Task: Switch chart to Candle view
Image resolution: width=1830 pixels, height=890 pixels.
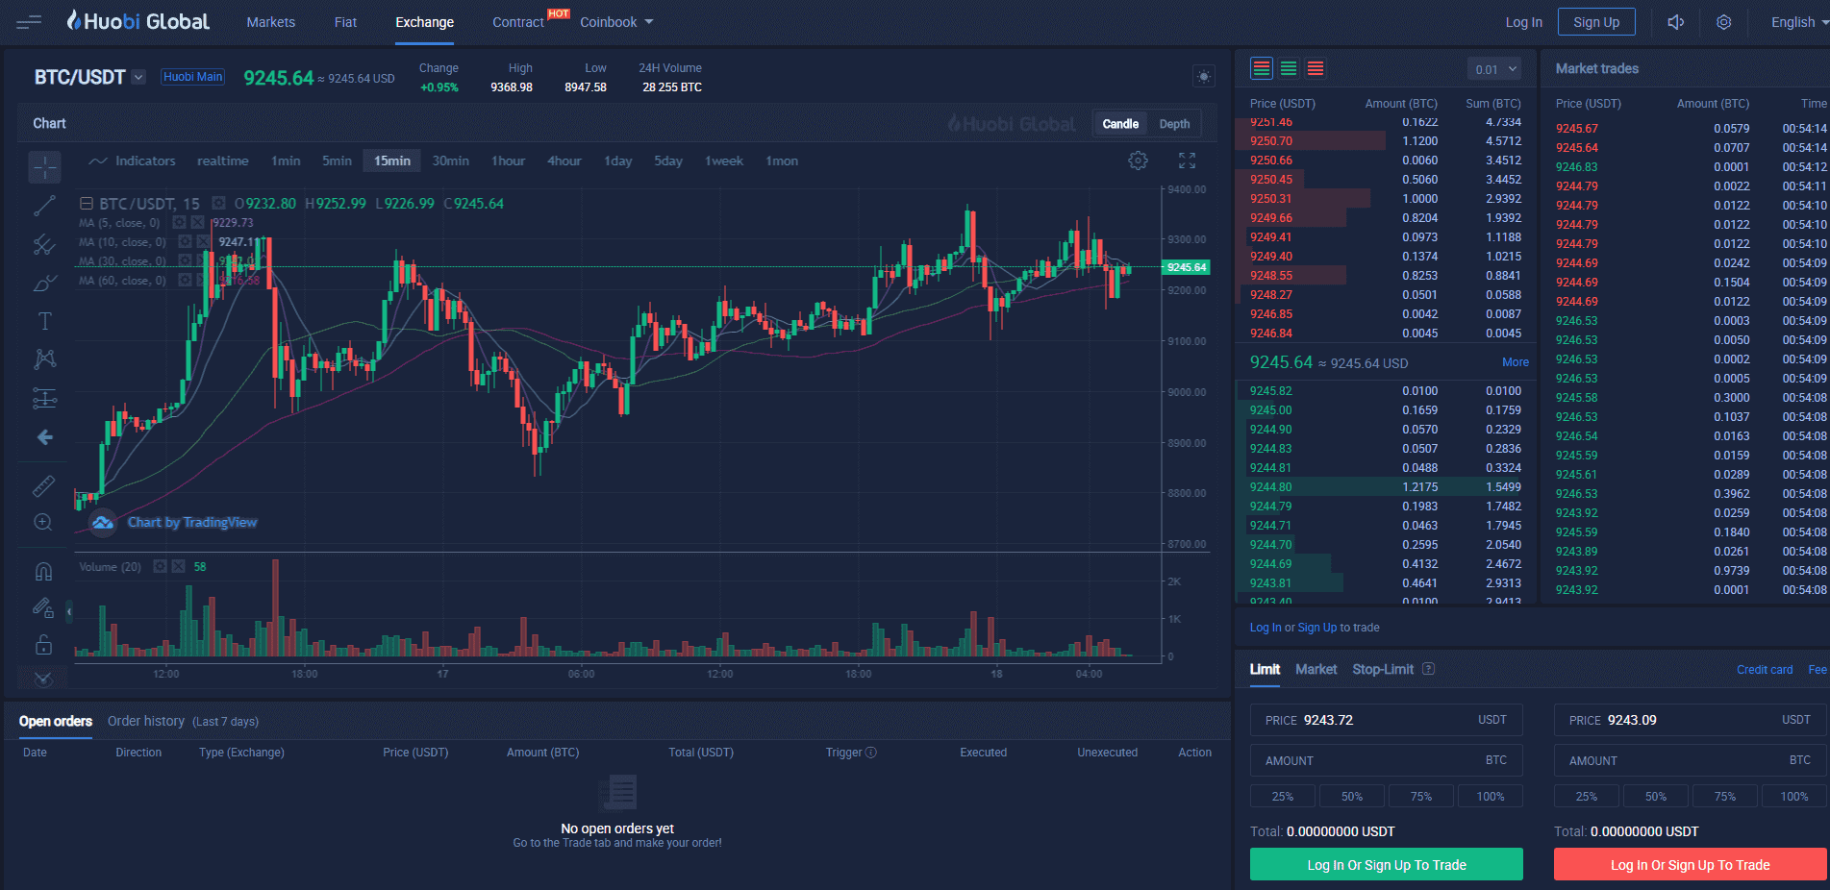Action: coord(1120,124)
